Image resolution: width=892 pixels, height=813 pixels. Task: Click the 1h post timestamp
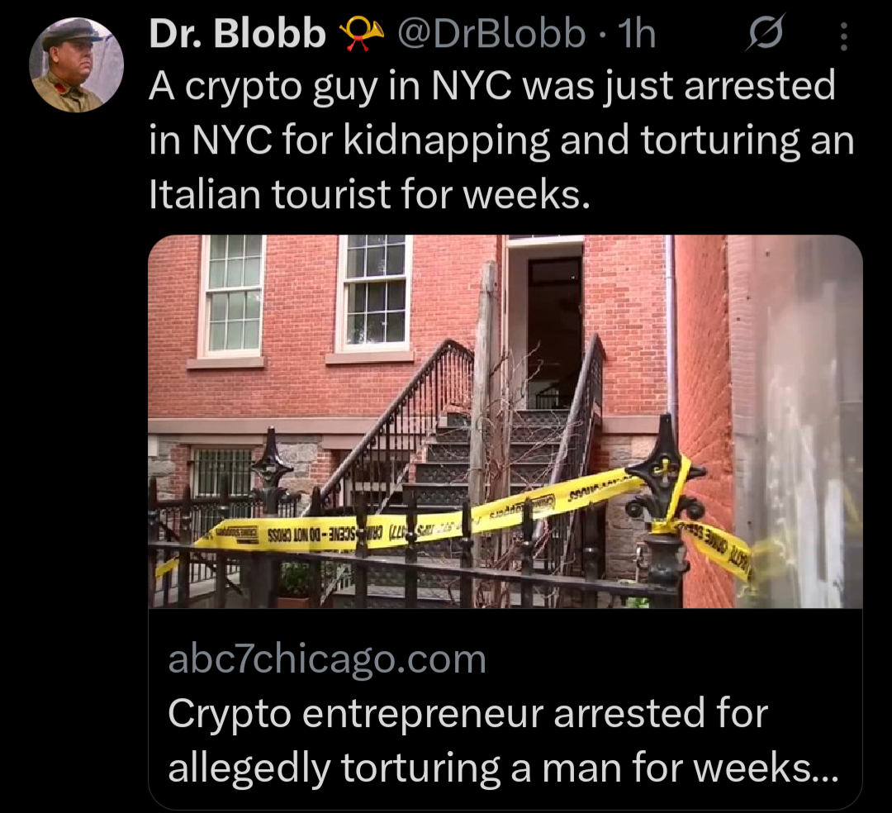point(637,34)
